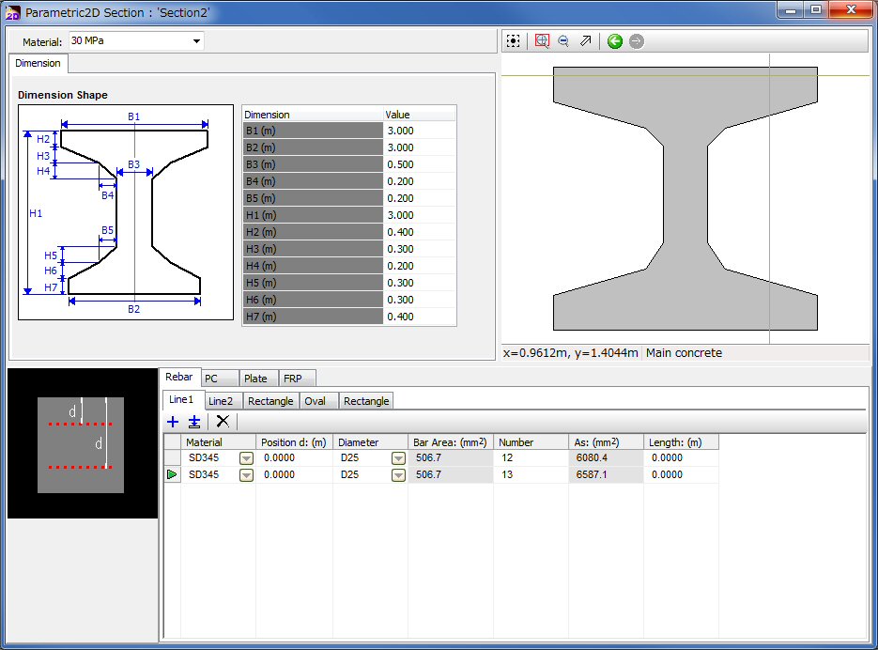The height and width of the screenshot is (650, 878).
Task: Click the Number cell showing 13
Action: [x=530, y=475]
